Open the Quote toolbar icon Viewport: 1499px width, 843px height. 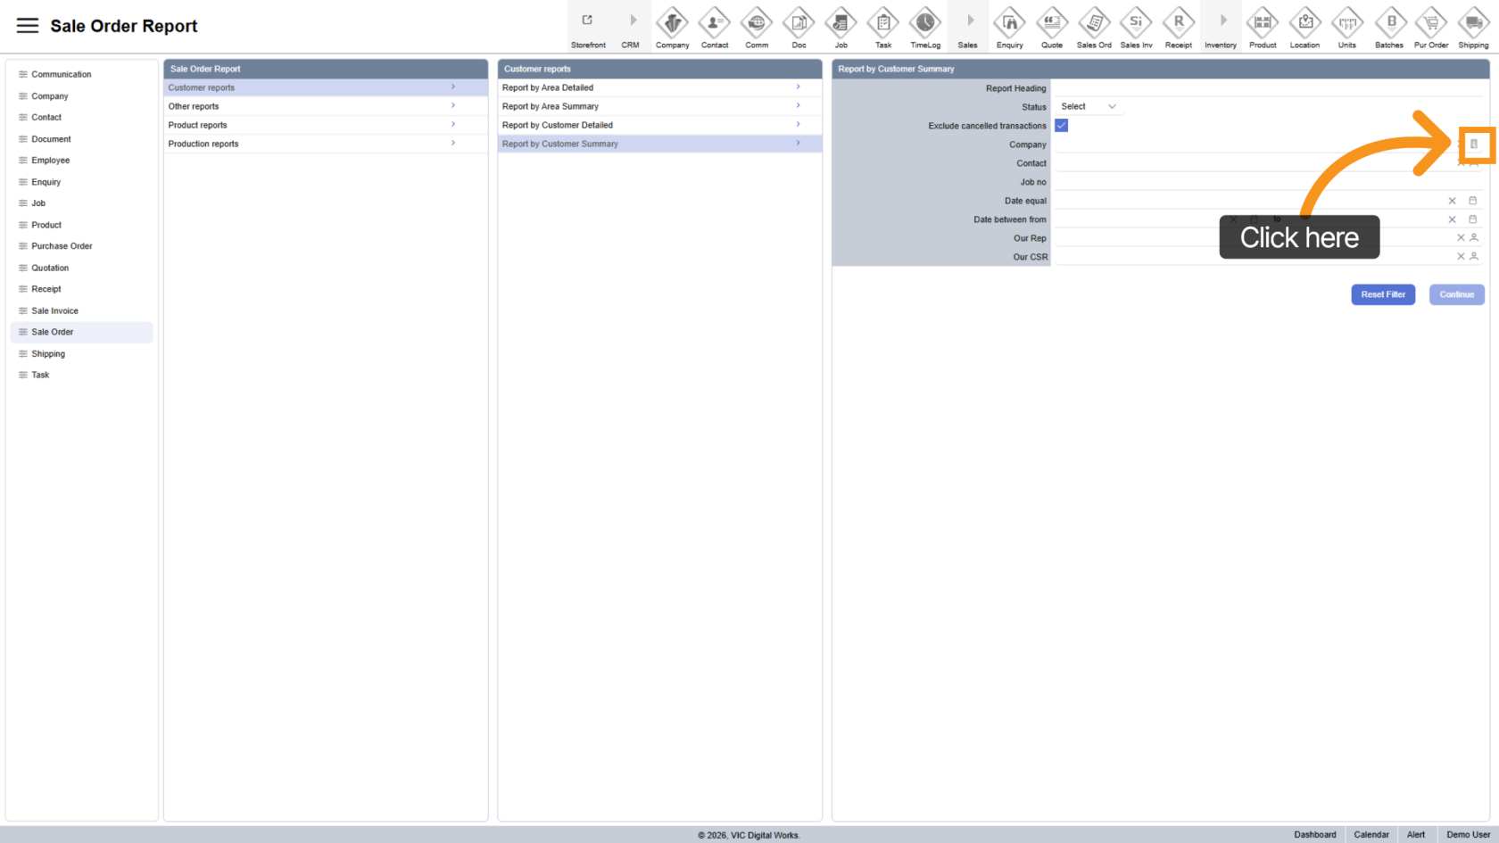[1052, 23]
